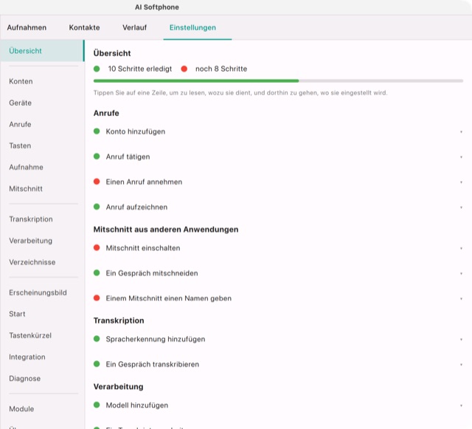
Task: Open Erscheinungsbild settings
Action: pos(38,292)
